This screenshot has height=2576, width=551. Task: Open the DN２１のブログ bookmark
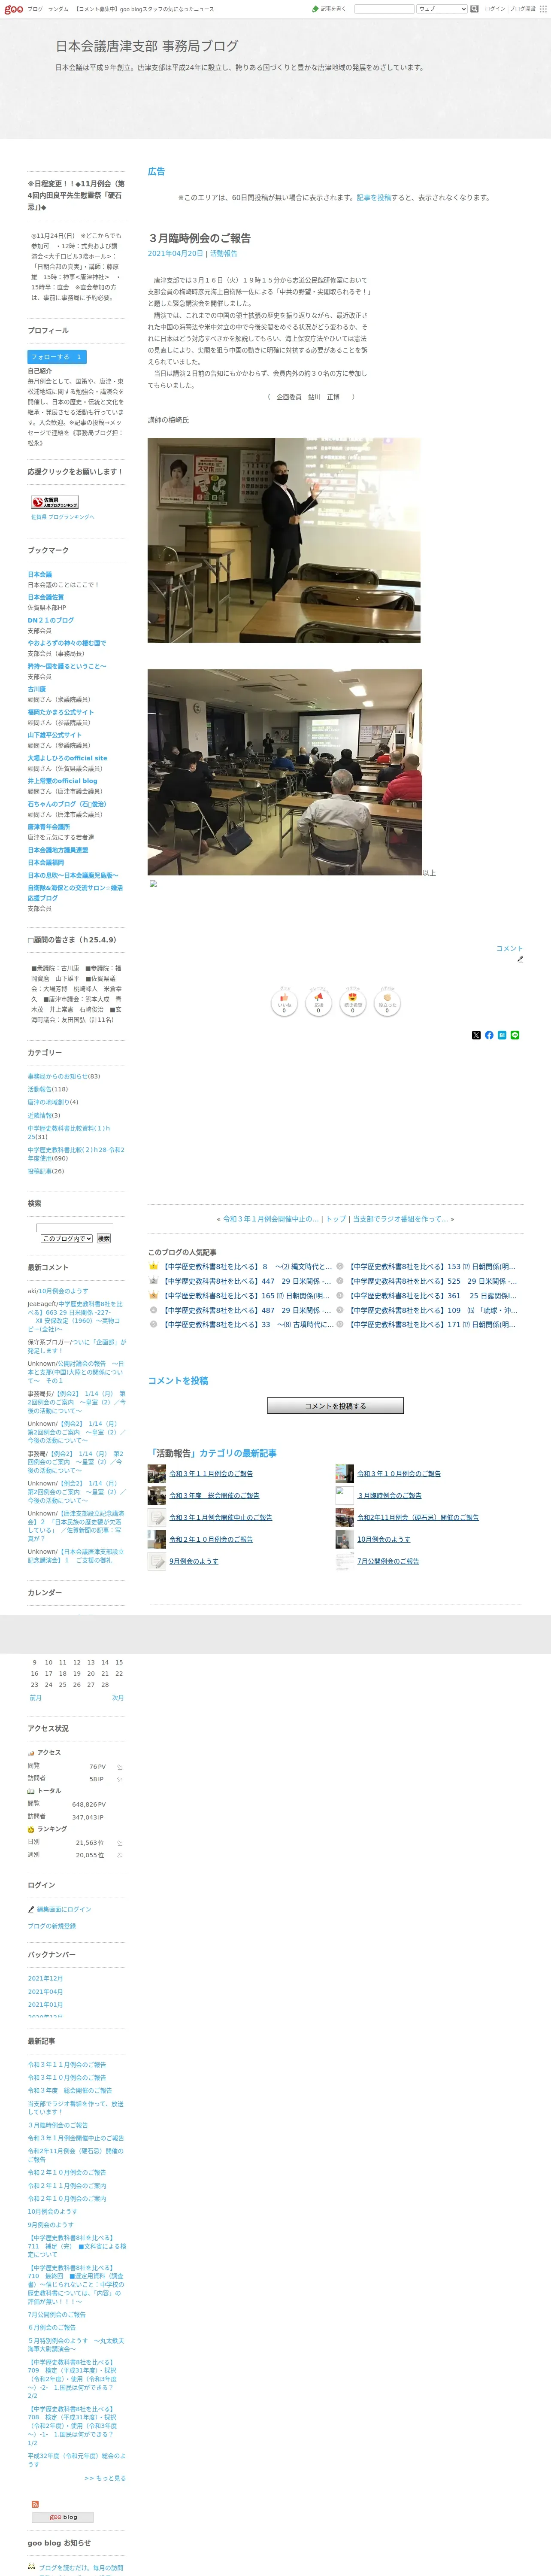point(51,620)
